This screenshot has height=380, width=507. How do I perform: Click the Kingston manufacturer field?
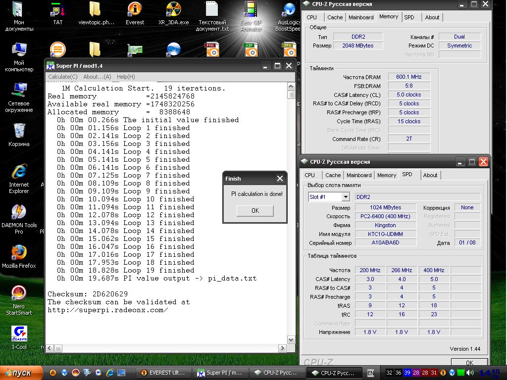point(385,225)
